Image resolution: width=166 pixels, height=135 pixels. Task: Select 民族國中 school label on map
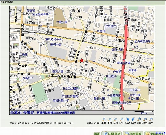coord(111,26)
